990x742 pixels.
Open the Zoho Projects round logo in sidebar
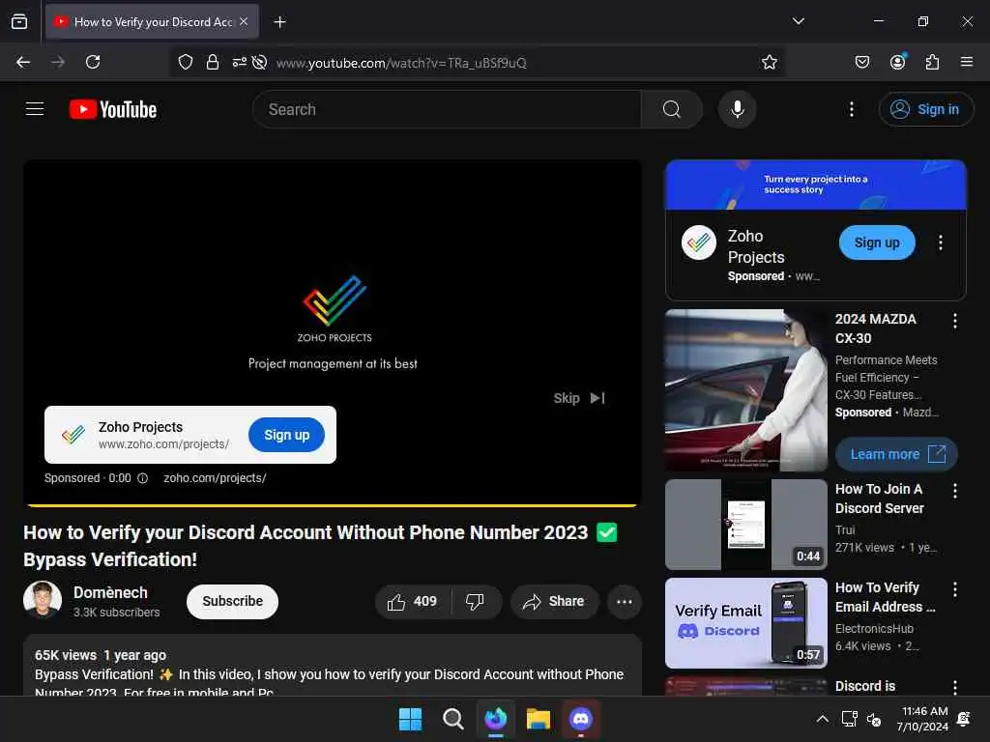[699, 243]
